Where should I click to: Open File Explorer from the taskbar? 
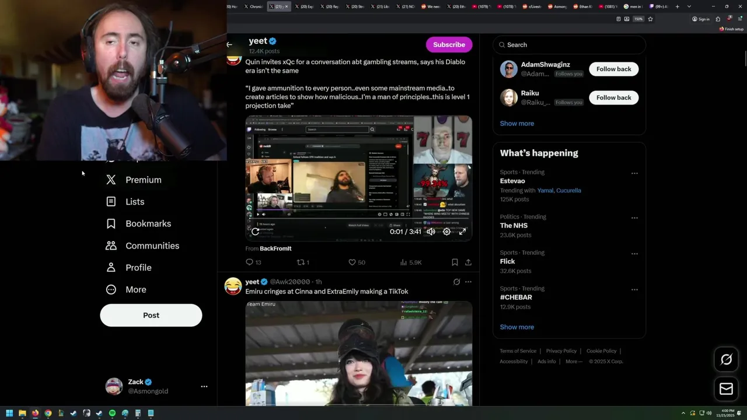[22, 413]
